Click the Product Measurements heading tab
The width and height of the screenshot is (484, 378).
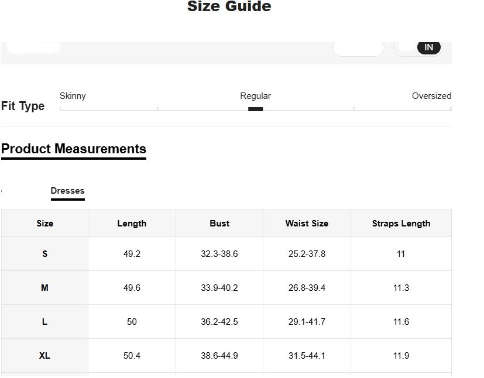(74, 149)
